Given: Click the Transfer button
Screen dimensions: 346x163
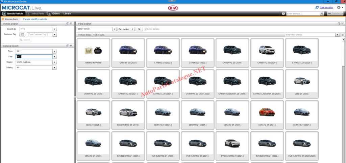Looking at the screenshot, I should point(335,13).
